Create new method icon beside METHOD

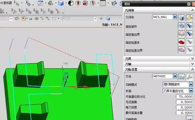click(x=181, y=77)
